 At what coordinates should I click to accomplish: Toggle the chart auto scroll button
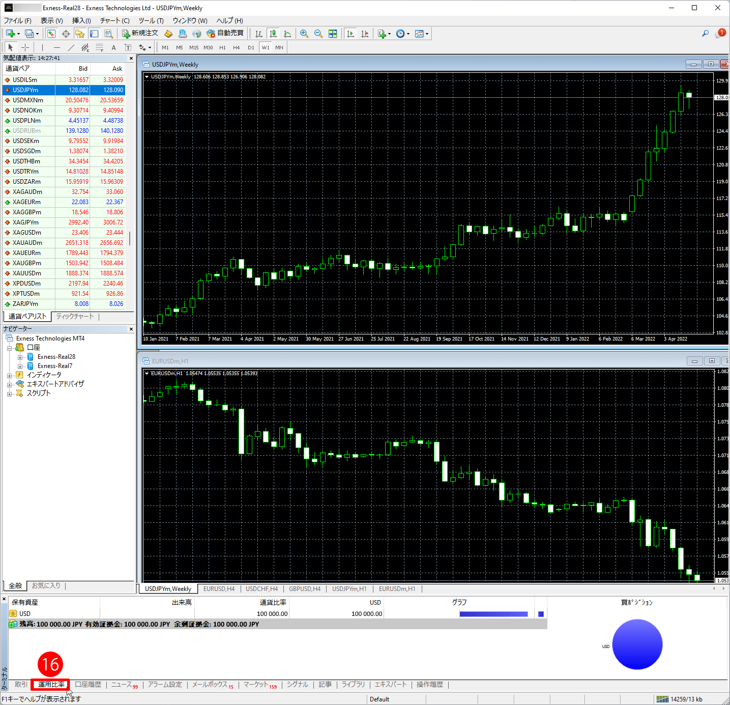click(351, 34)
